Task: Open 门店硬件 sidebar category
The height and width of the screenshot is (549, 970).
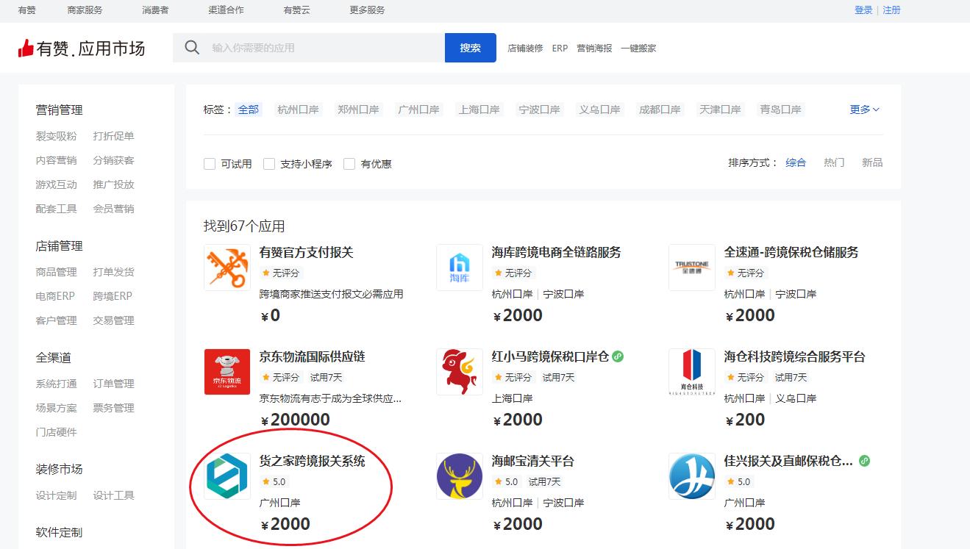Action: [56, 432]
